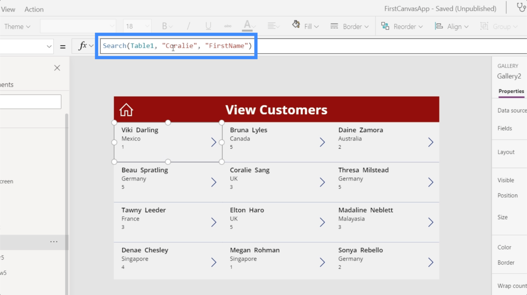The width and height of the screenshot is (527, 295).
Task: Select the Viki Darling name label
Action: point(140,130)
